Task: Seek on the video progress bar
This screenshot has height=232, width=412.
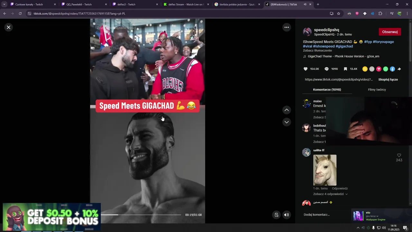Action: tap(141, 215)
